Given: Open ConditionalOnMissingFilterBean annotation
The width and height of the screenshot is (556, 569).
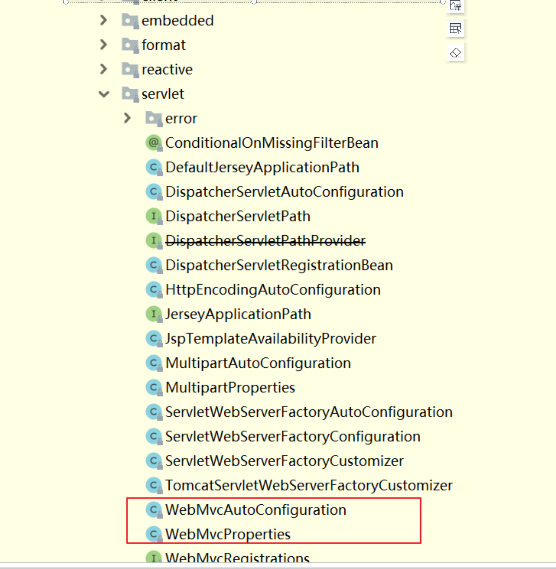Looking at the screenshot, I should coord(272,143).
